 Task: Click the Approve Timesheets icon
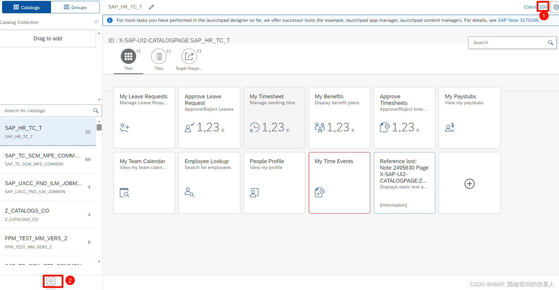click(x=385, y=127)
